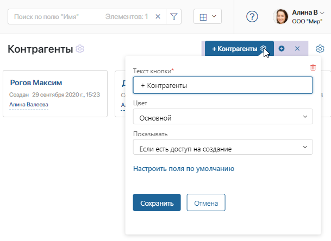Click the user avatar photo
This screenshot has height=241, width=331.
[x=280, y=16]
